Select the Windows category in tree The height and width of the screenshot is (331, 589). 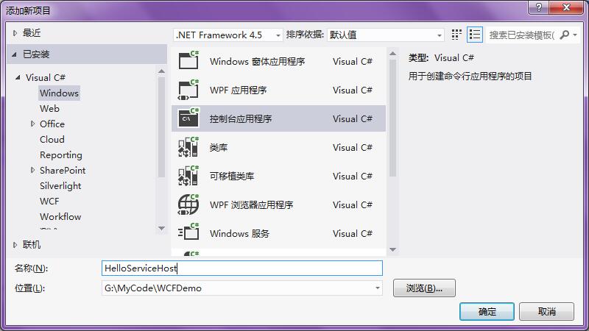click(59, 93)
